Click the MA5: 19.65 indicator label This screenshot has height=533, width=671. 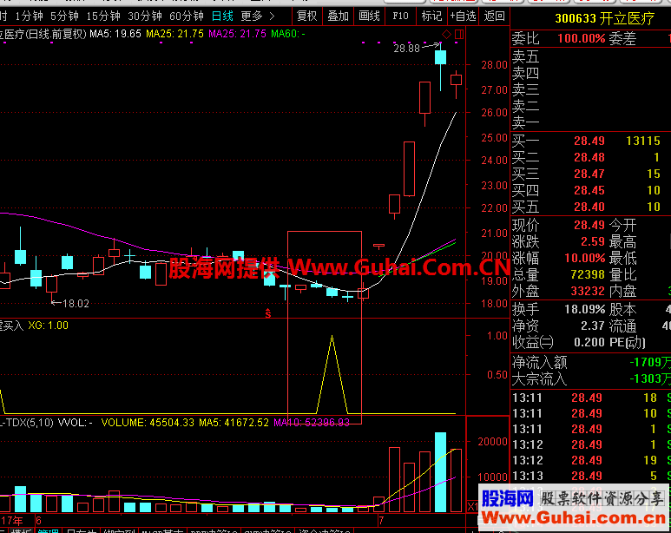click(115, 34)
